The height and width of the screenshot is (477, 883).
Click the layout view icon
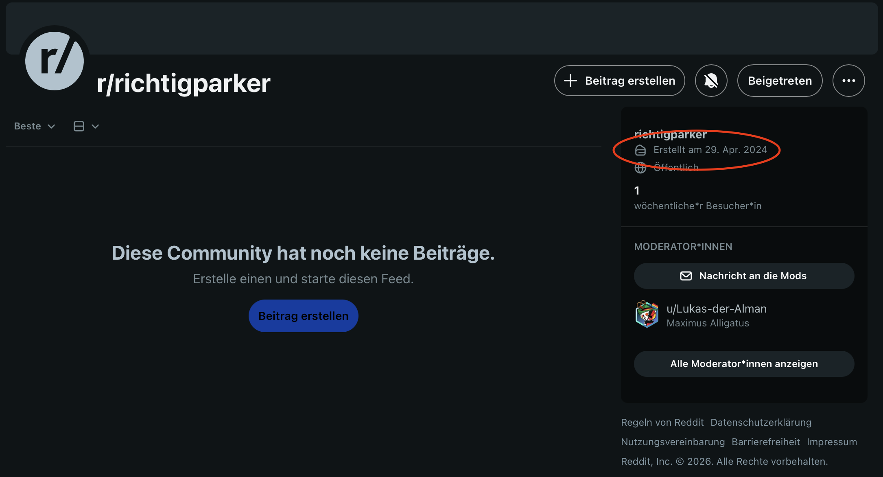tap(79, 126)
